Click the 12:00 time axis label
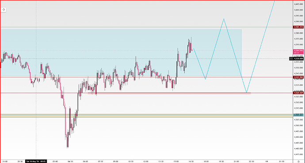The height and width of the screenshot is (163, 305). [146, 161]
